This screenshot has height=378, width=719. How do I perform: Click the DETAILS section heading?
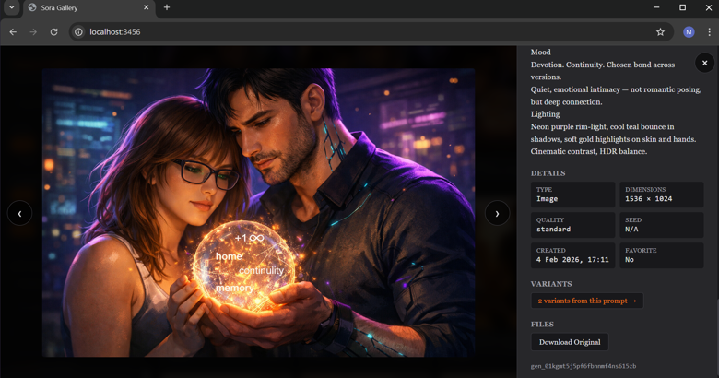click(x=548, y=173)
